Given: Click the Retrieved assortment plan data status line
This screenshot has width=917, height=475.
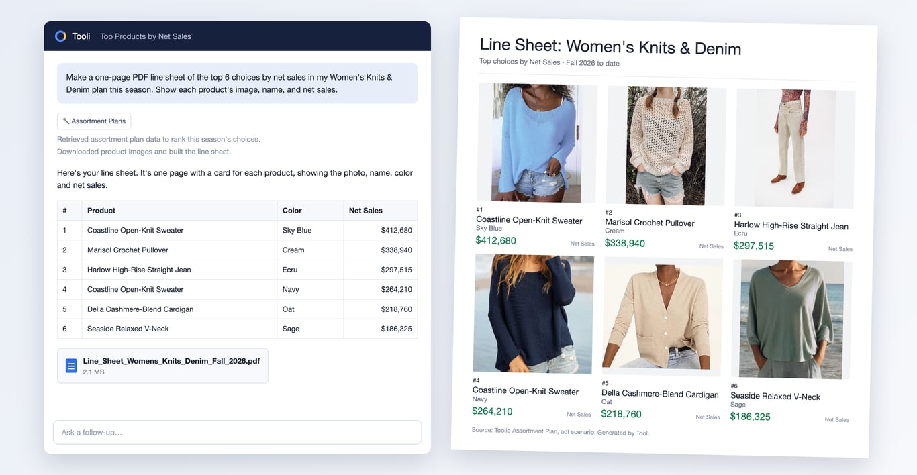Looking at the screenshot, I should pos(158,140).
